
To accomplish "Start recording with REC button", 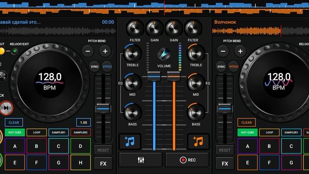I will coord(187,160).
